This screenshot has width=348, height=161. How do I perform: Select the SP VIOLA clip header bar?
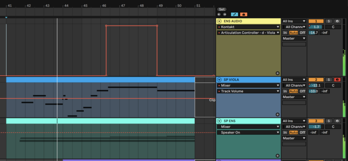click(100, 80)
